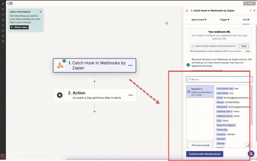Image resolution: width=257 pixels, height=161 pixels.
Task: Click the lightning bolt Action icon
Action: point(60,95)
